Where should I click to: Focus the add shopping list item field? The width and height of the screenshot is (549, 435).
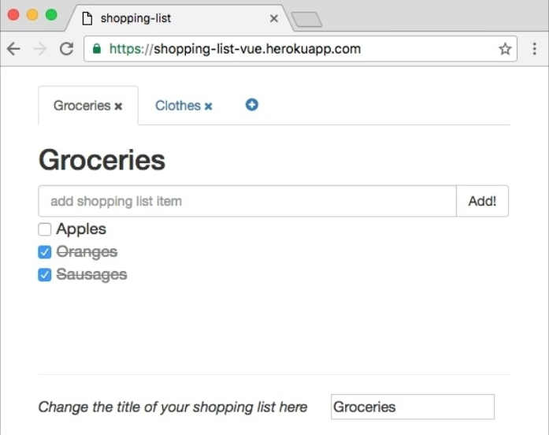pyautogui.click(x=247, y=201)
